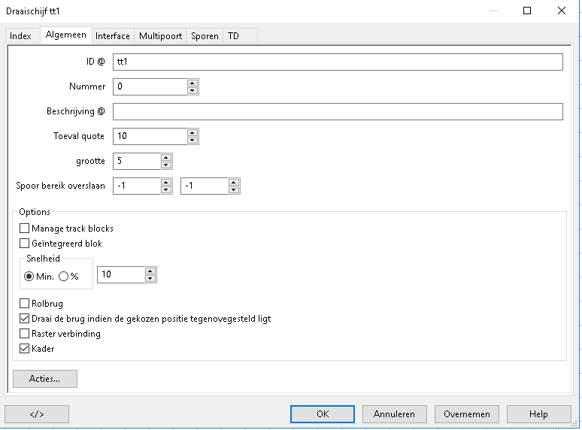Decrease the Snelheid speed value
Screen dimensions: 582x430
[150, 279]
